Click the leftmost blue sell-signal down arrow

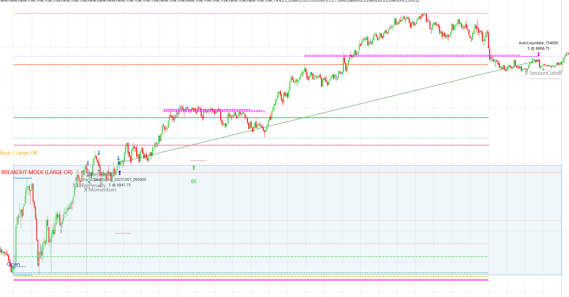(88, 163)
